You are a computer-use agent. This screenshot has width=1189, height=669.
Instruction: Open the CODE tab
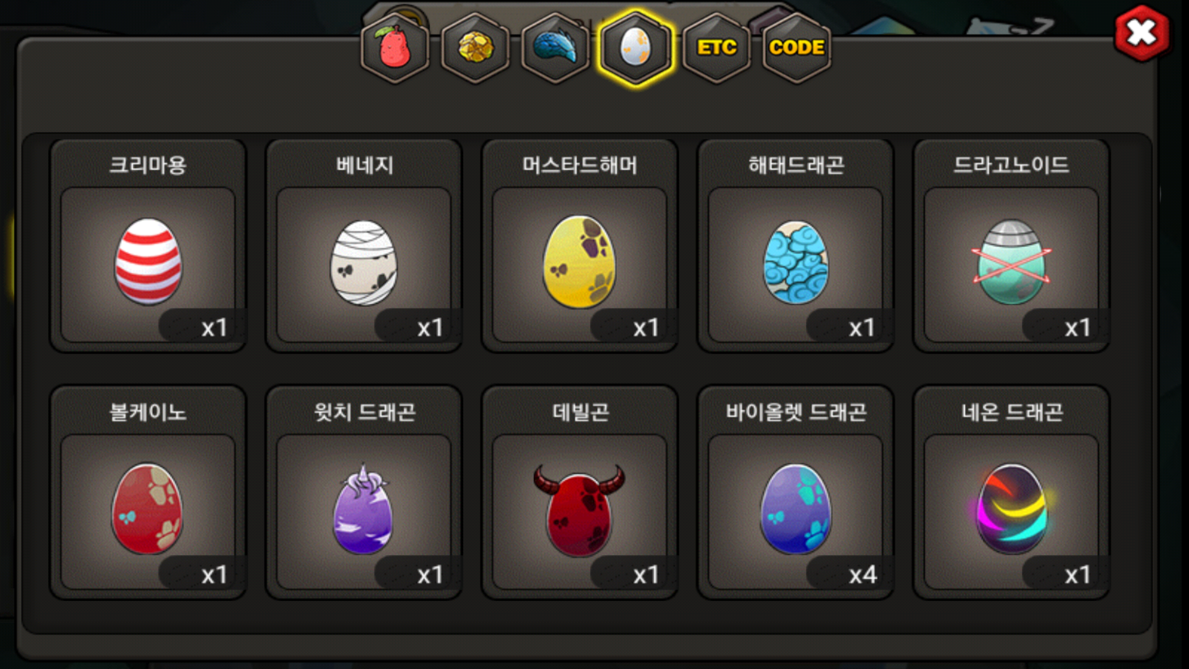[x=796, y=48]
